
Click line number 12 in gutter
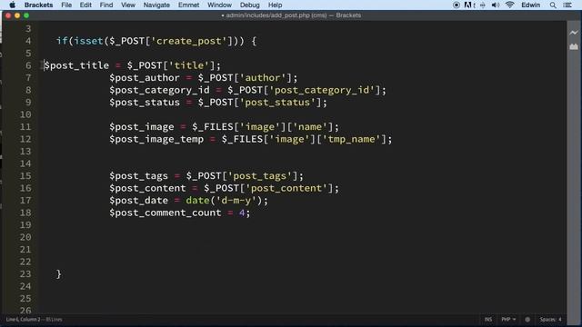(x=25, y=139)
